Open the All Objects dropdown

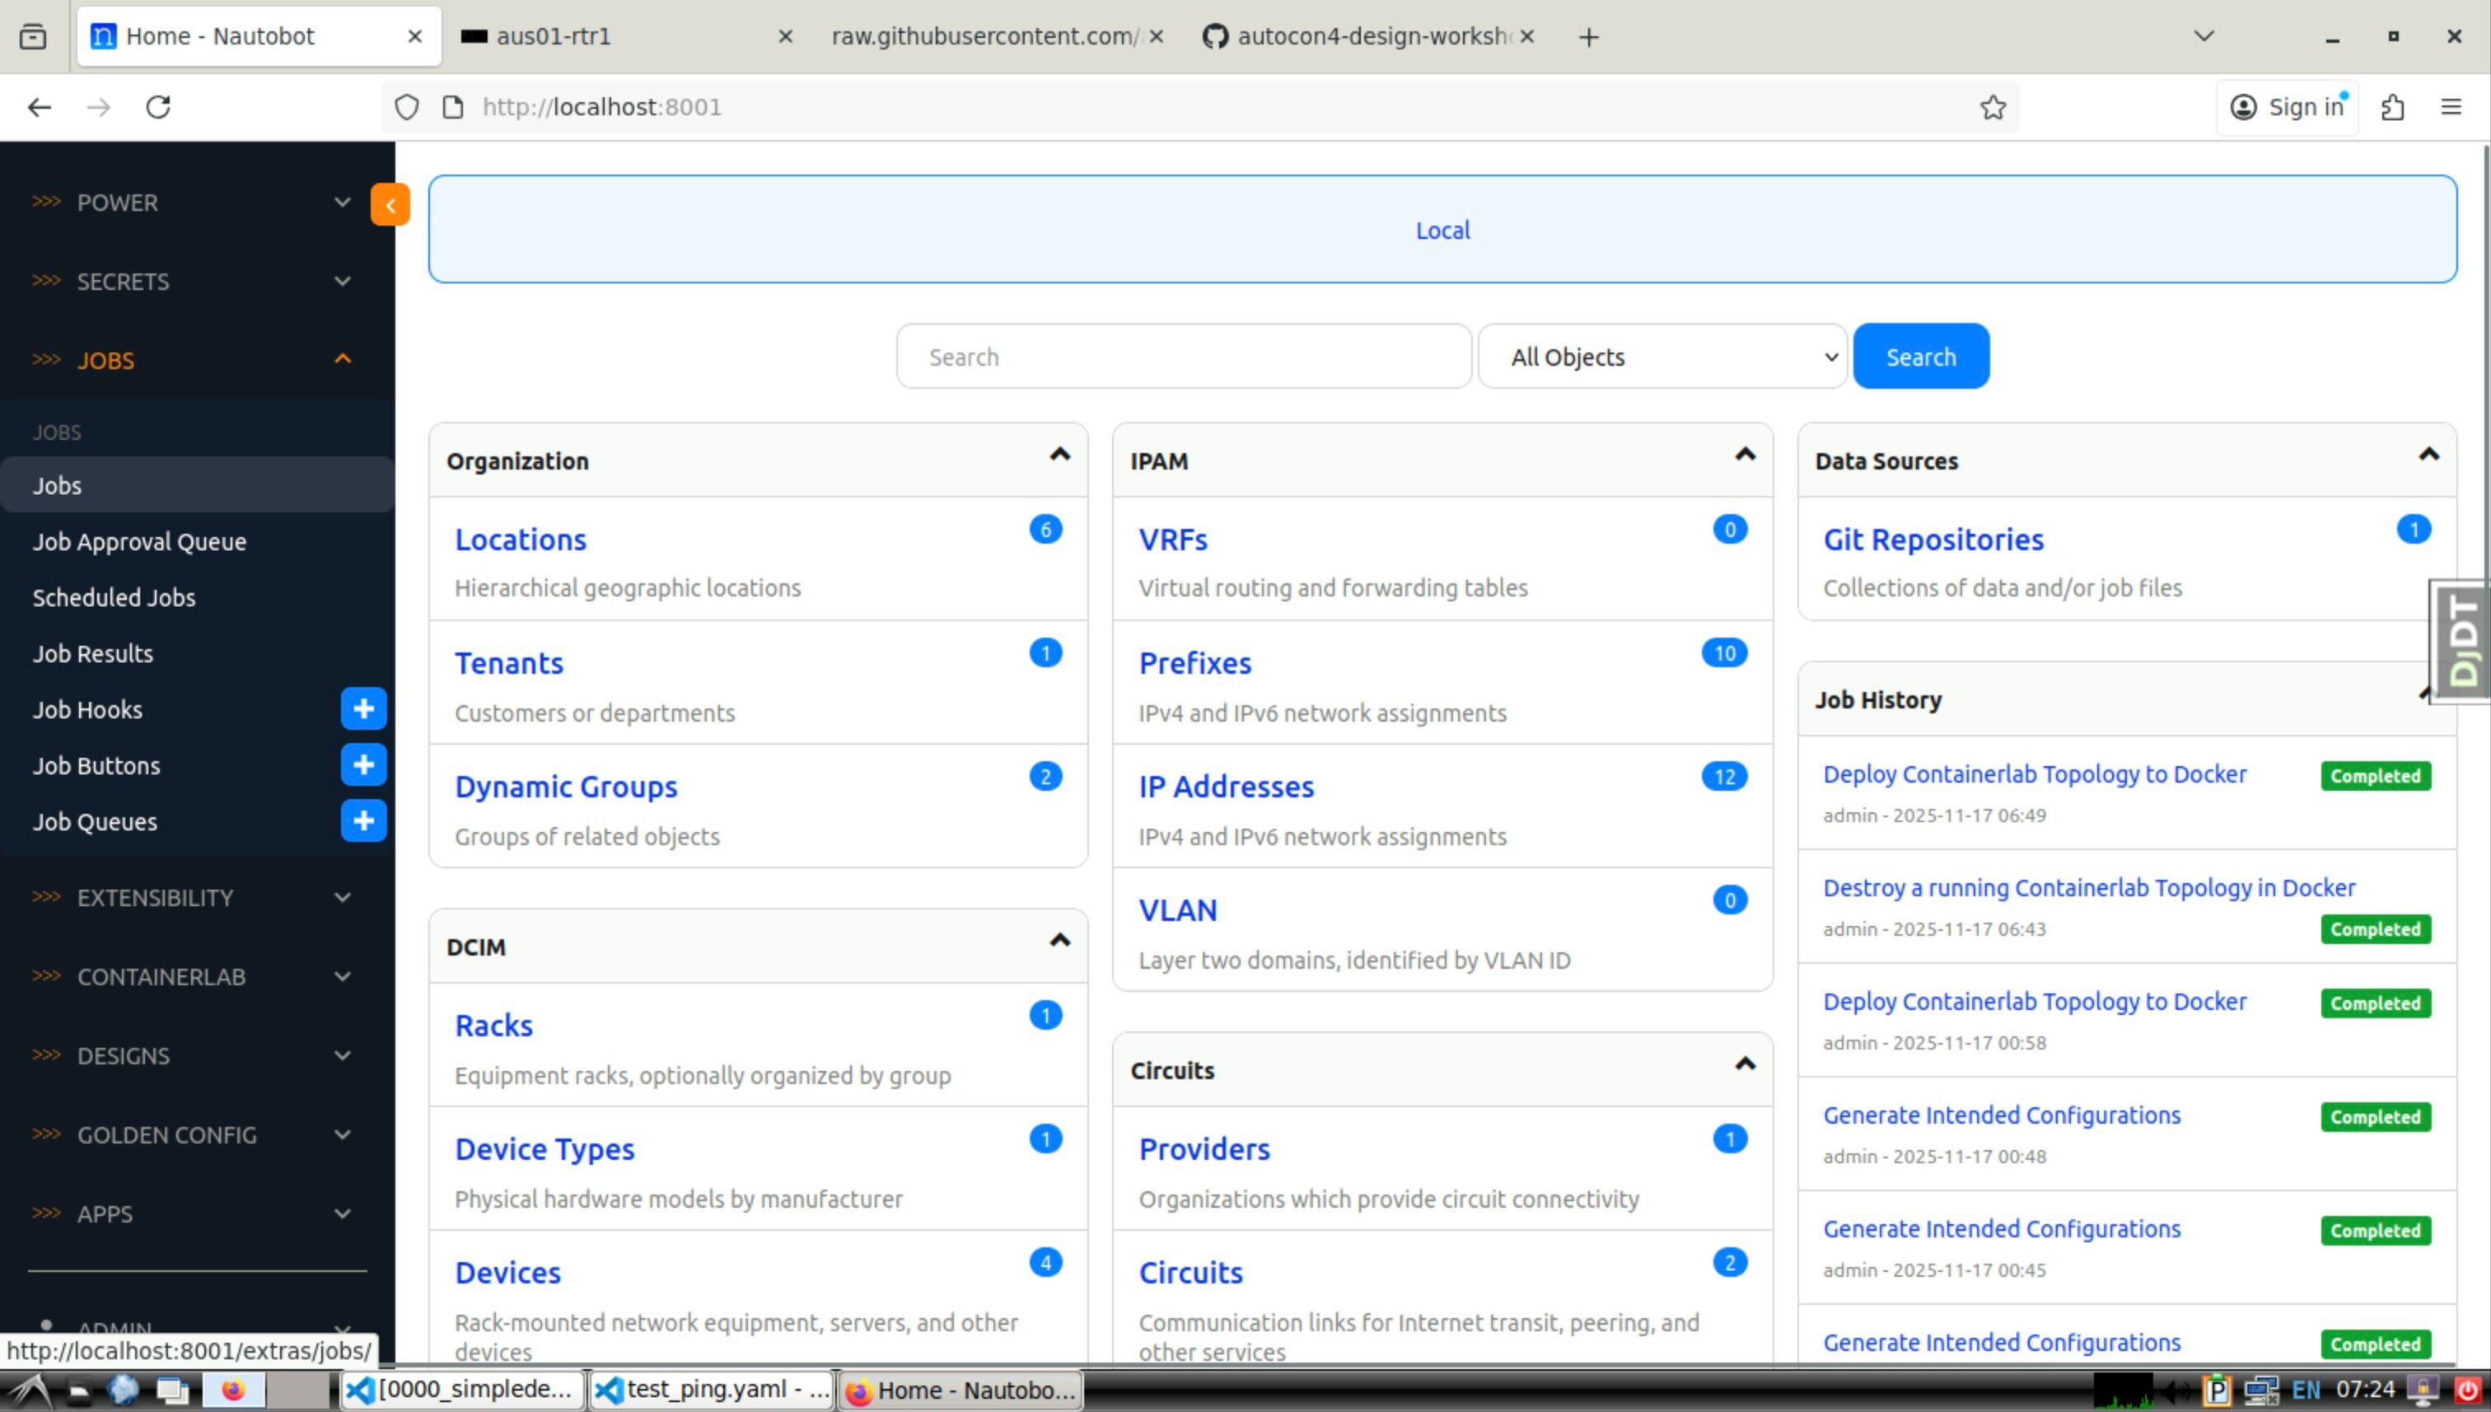coord(1662,357)
